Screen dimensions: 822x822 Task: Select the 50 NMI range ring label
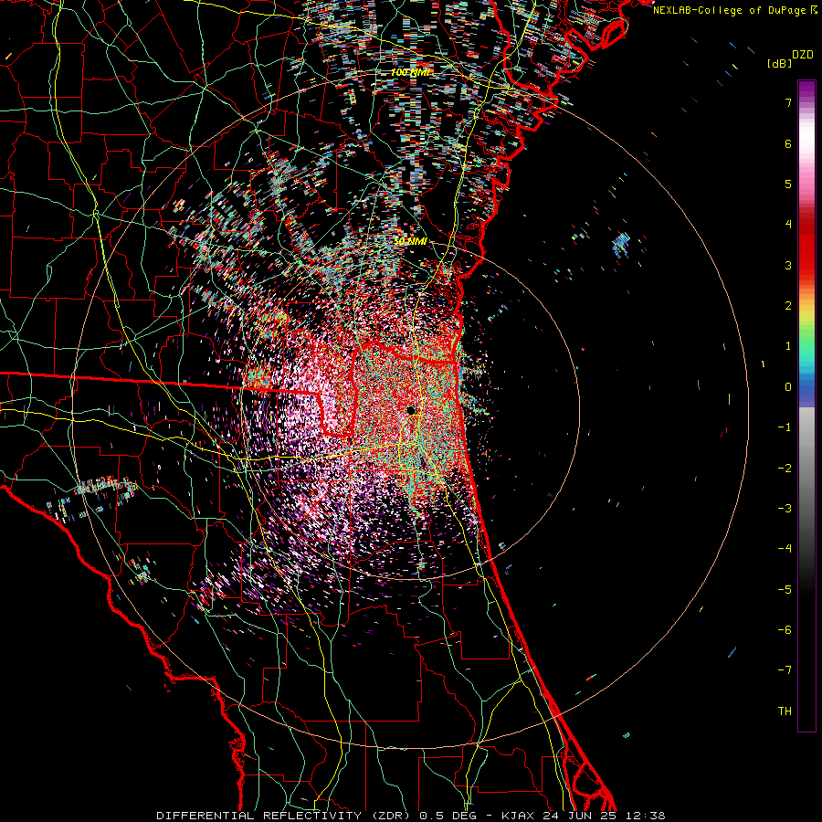[x=410, y=242]
